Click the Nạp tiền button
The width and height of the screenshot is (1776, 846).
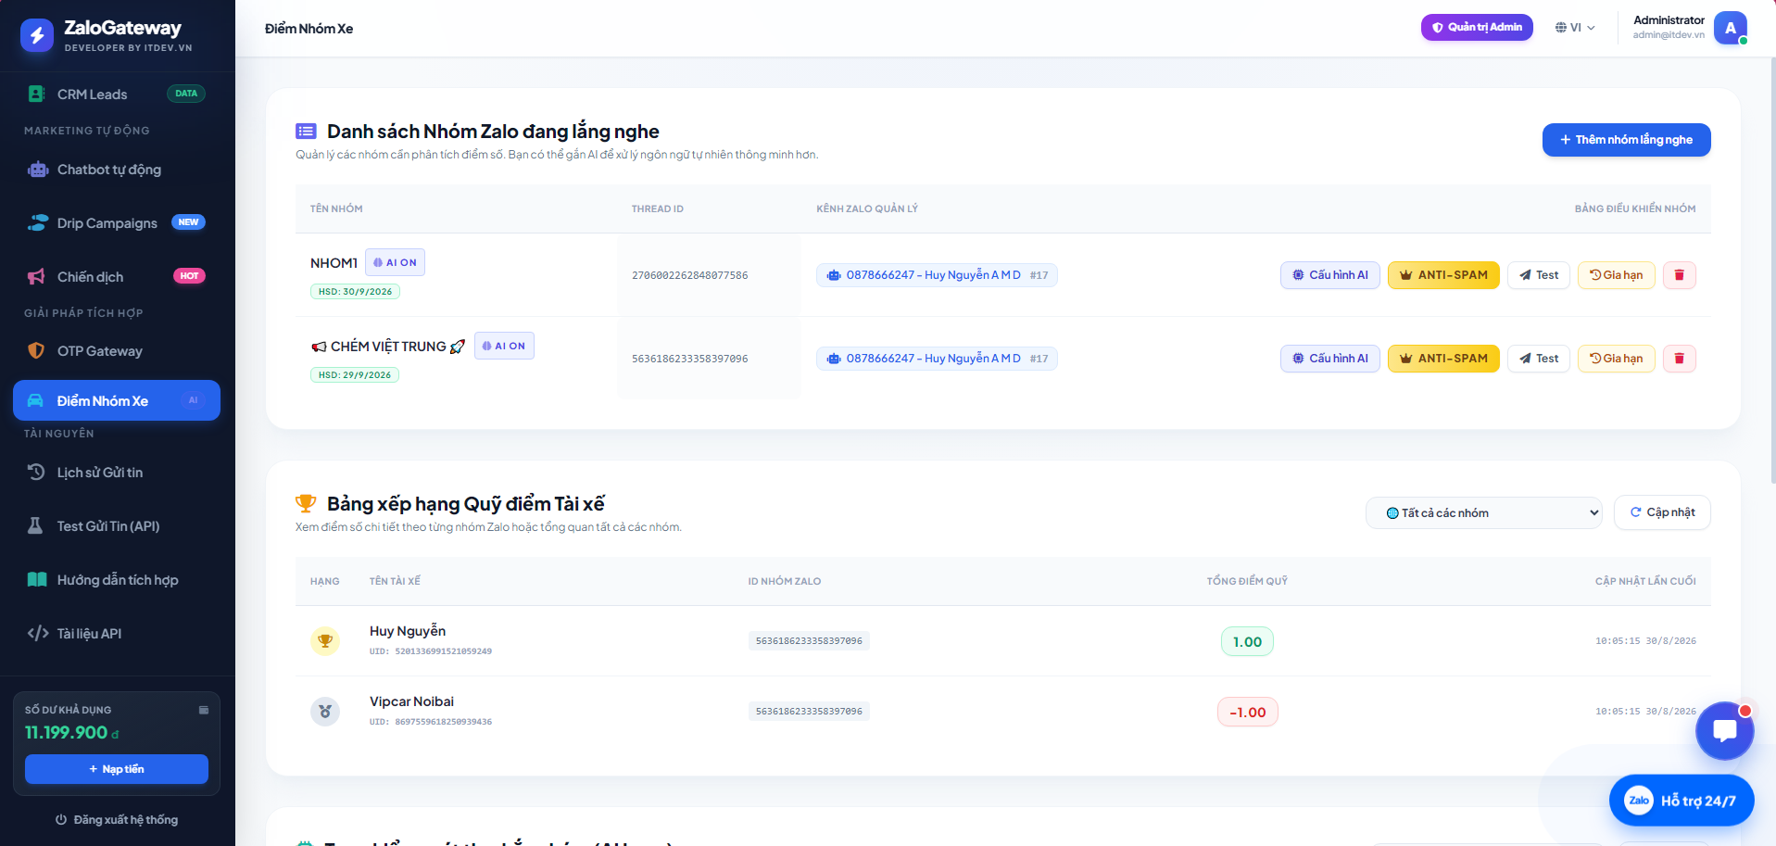[x=117, y=769]
